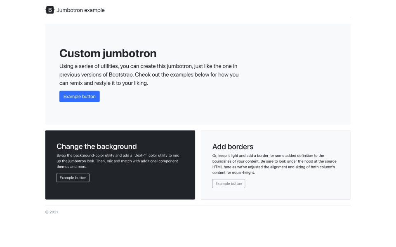Click "equal-height" in the Add borders description
Viewport: 396px width, 247px height.
(244, 172)
